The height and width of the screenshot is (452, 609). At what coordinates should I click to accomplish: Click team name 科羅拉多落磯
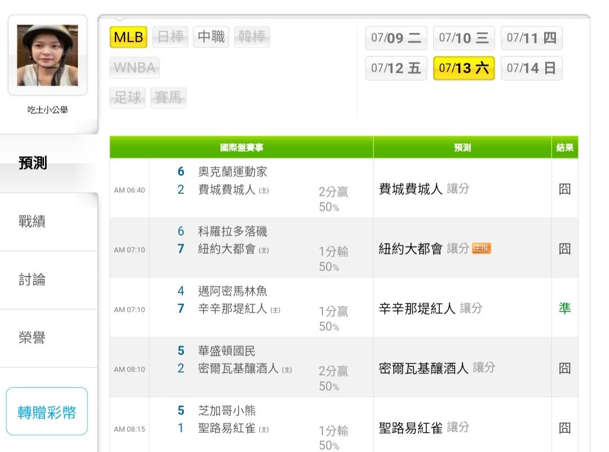pyautogui.click(x=232, y=232)
